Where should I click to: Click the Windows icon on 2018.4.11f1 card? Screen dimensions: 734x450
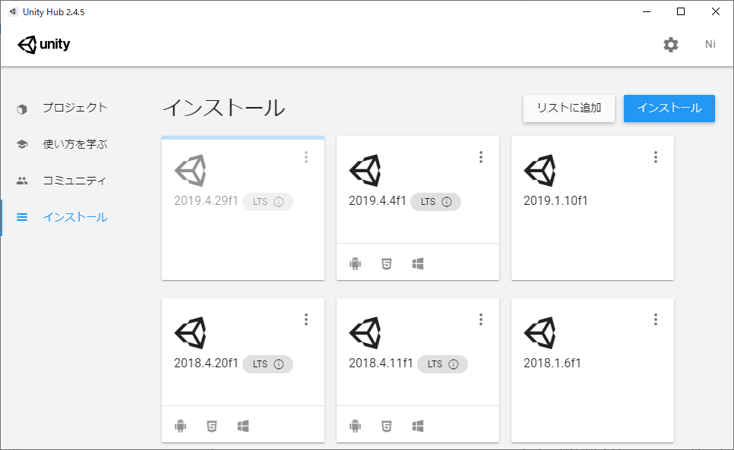pyautogui.click(x=418, y=426)
